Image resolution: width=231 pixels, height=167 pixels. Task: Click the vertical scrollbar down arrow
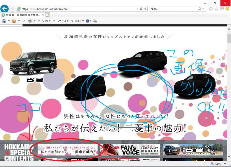coord(229,156)
